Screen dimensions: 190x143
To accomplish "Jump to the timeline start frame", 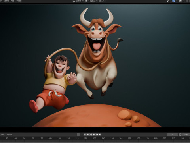I will 85,135.
